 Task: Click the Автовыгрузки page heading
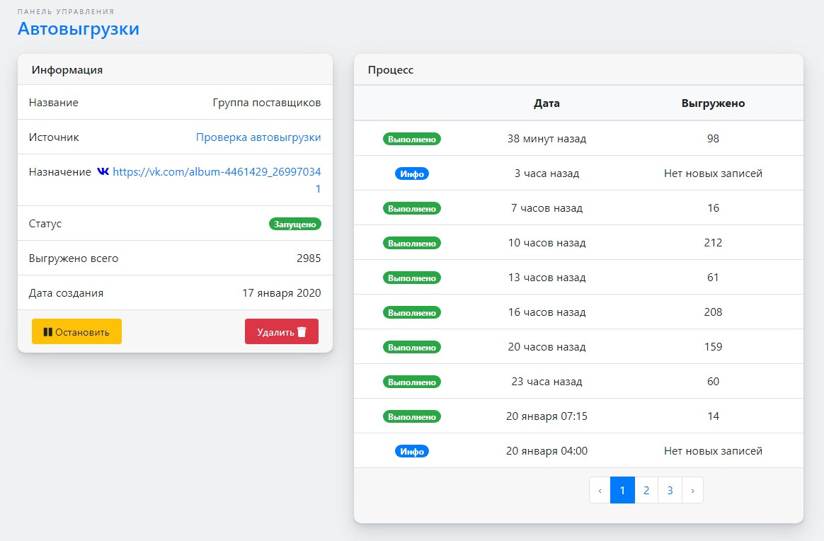pos(78,29)
